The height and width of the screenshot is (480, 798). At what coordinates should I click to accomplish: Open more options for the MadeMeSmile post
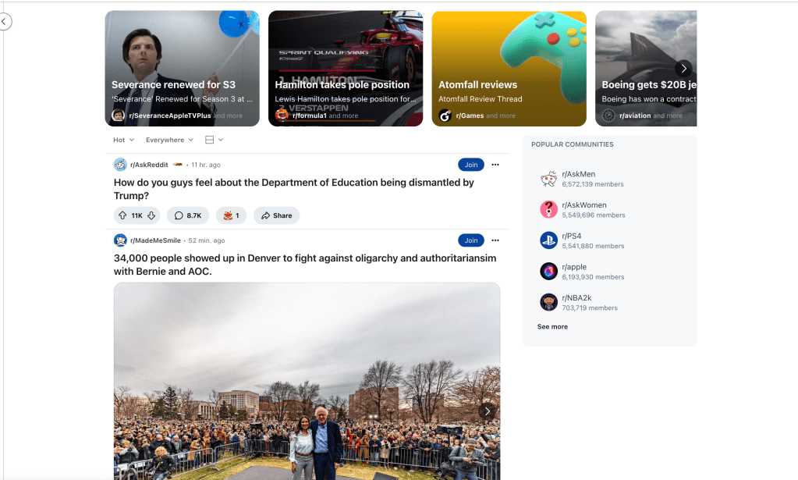(x=495, y=240)
